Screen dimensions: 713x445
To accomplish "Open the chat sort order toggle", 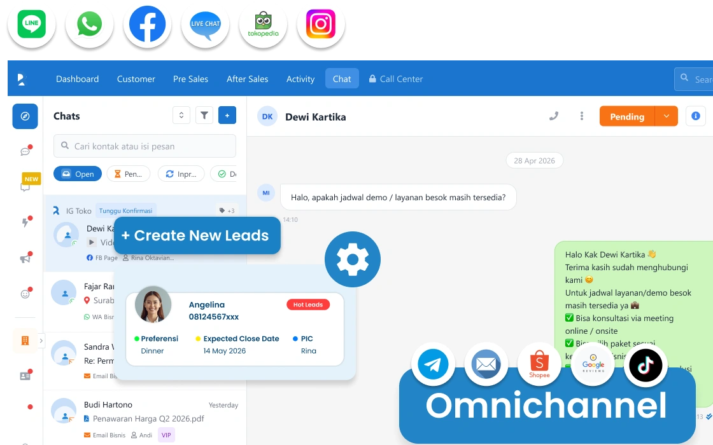I will tap(181, 115).
